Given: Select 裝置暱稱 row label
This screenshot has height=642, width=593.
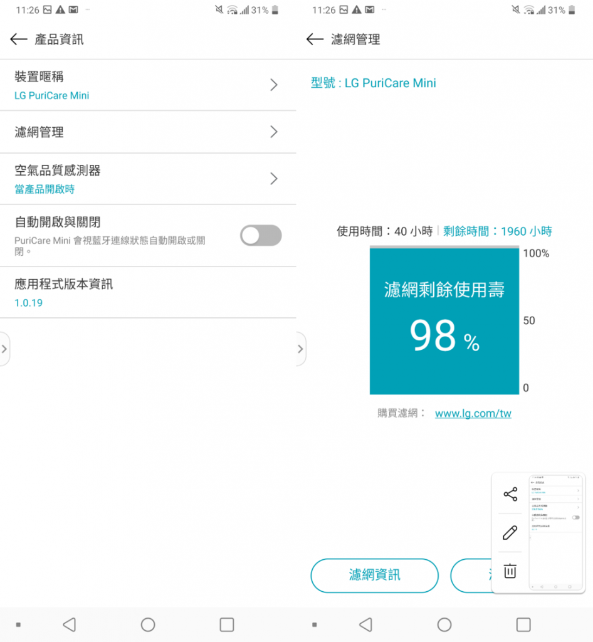Looking at the screenshot, I should tap(39, 76).
